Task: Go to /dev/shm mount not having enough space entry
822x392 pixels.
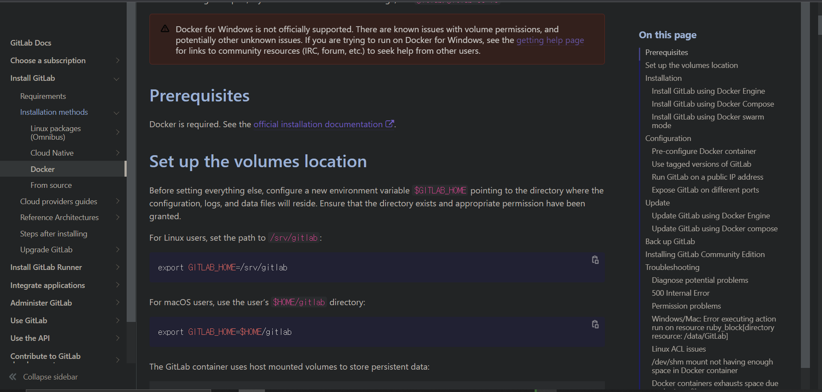Action: click(712, 366)
